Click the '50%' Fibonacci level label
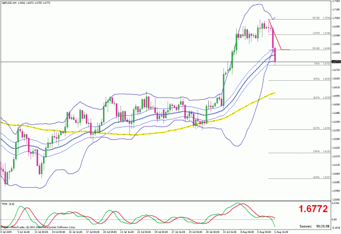This screenshot has height=234, width=341. 316,64
